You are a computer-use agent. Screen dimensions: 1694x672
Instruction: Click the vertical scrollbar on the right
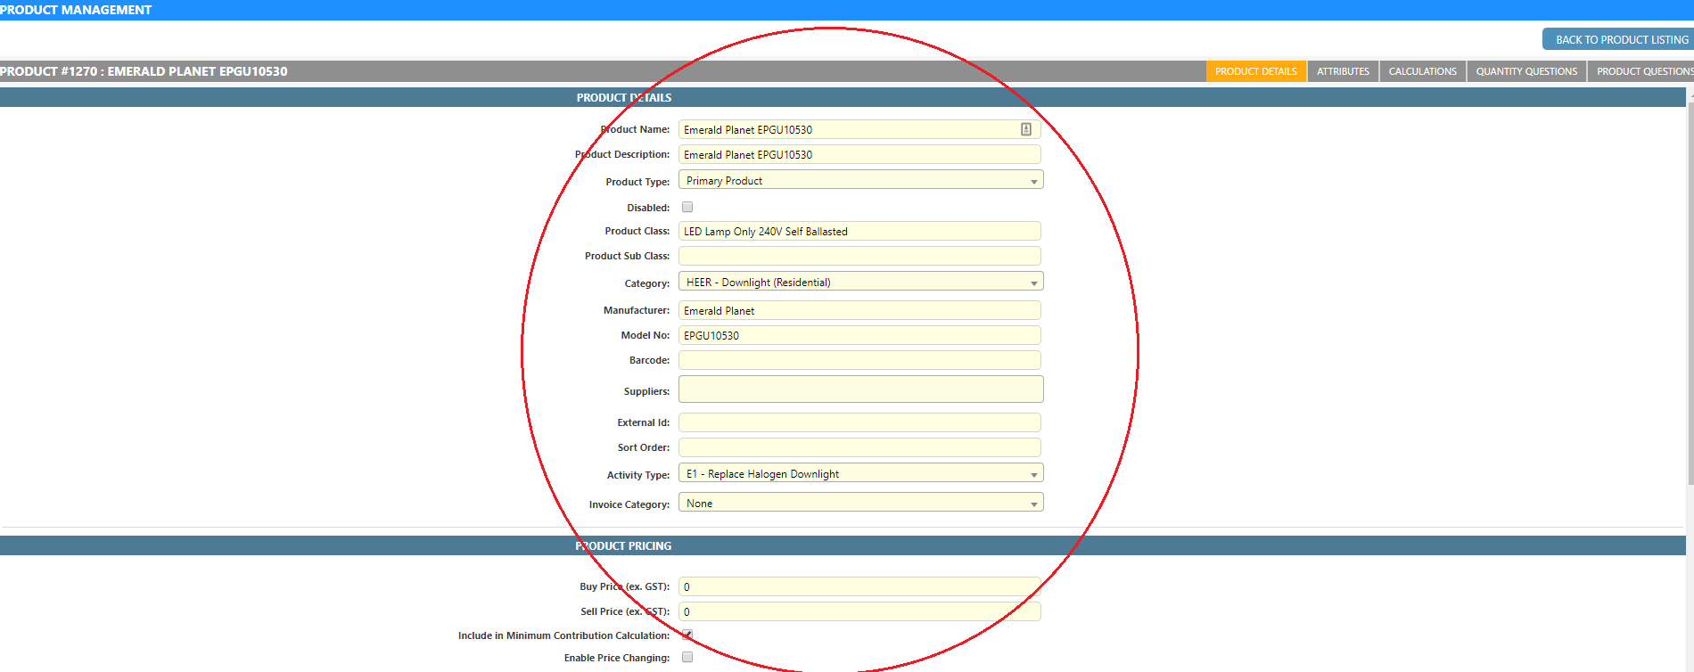click(x=1690, y=294)
